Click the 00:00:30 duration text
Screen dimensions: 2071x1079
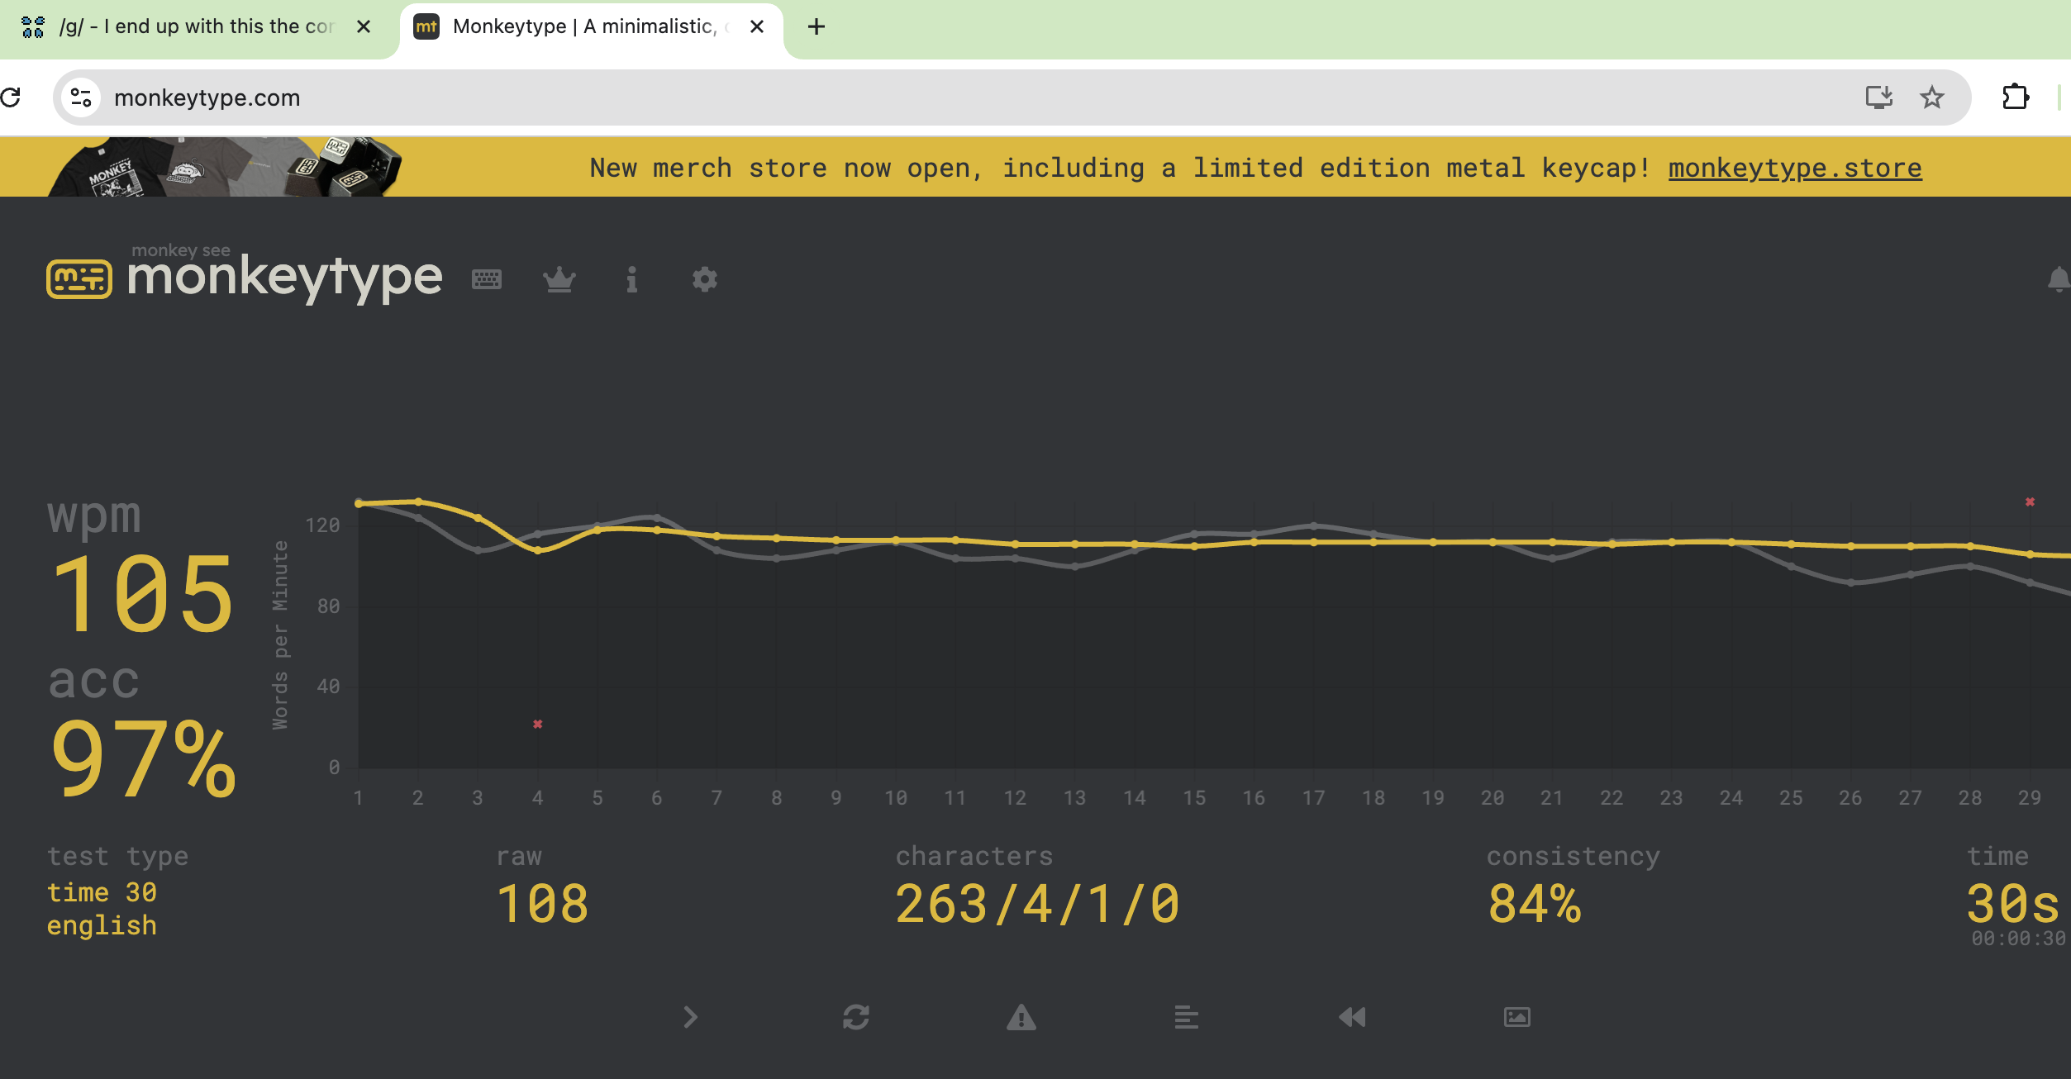(2018, 939)
